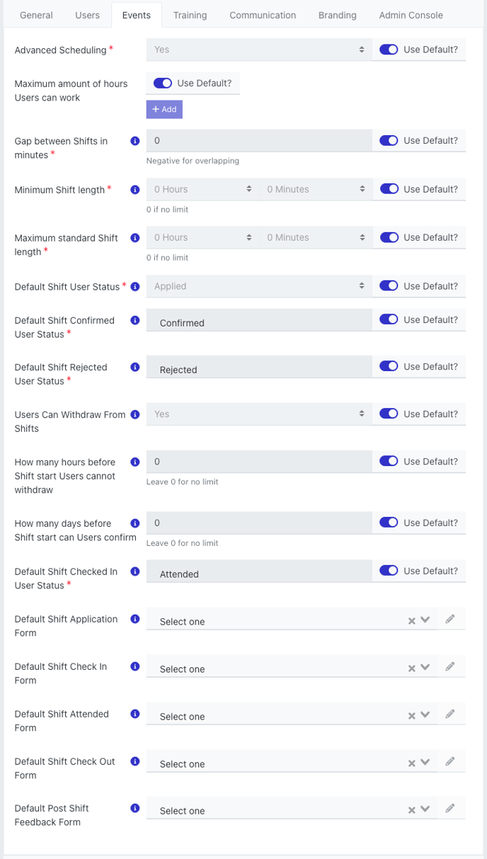Click the Gap between Shifts minutes field
The width and height of the screenshot is (487, 859).
point(259,140)
